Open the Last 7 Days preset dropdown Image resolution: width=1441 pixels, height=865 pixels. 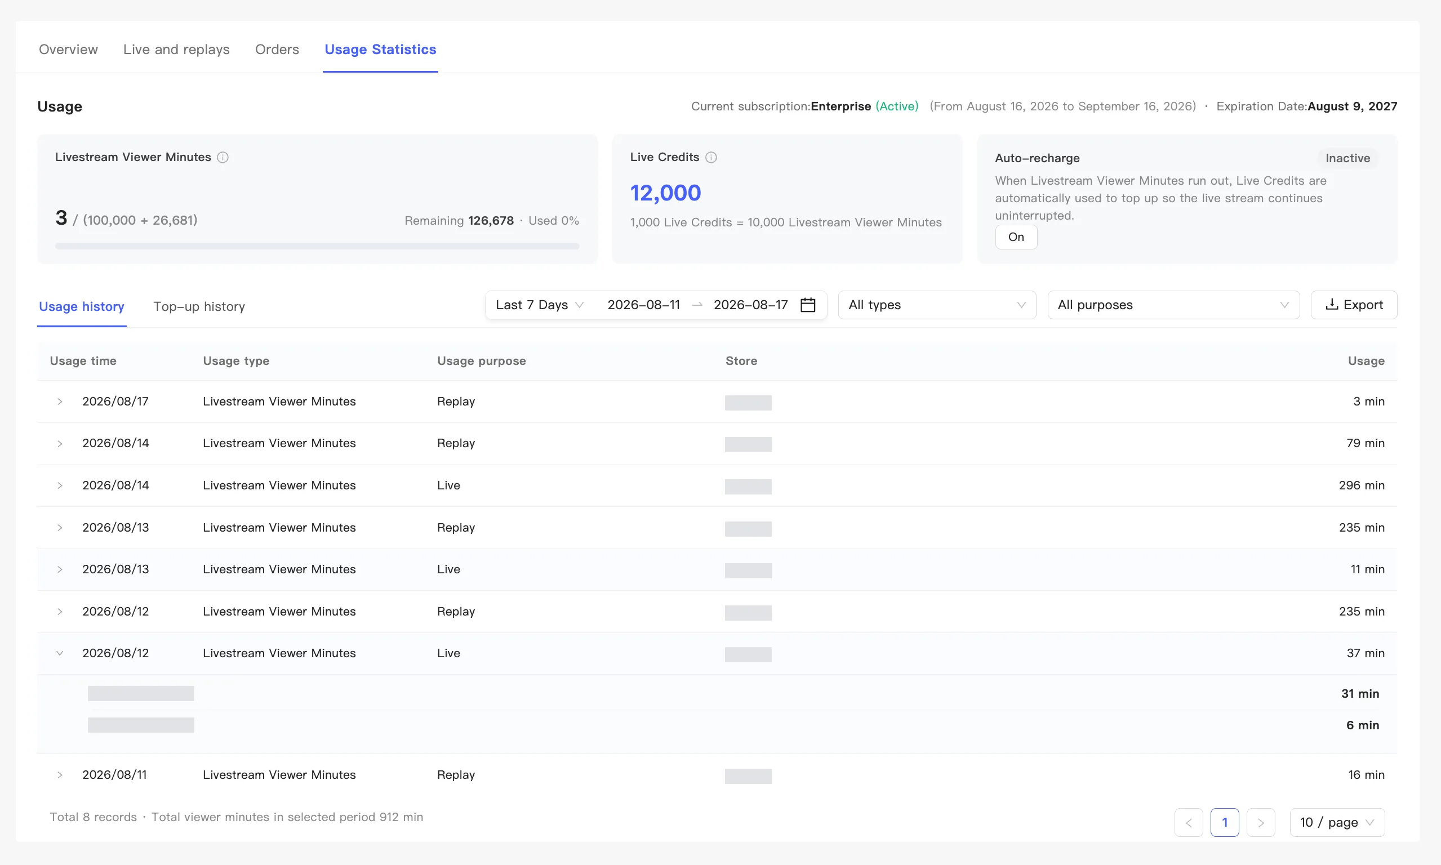539,305
